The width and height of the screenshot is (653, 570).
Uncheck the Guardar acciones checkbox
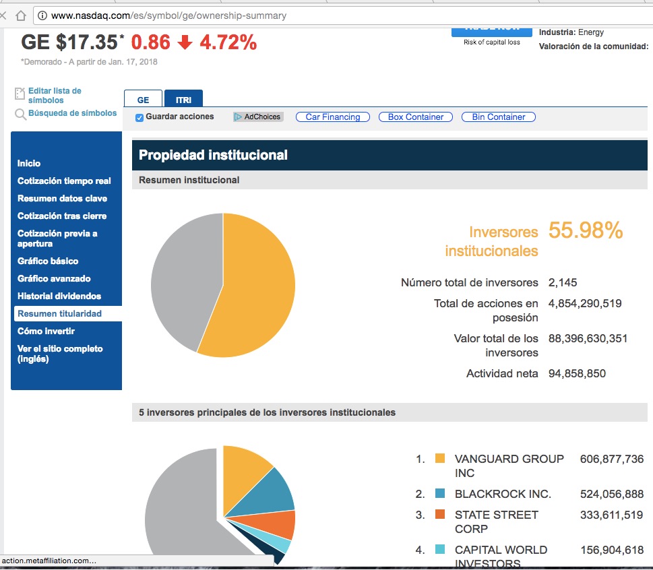139,117
